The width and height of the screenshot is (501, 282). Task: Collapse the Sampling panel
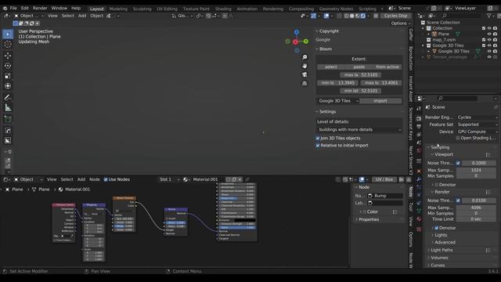[x=439, y=147]
